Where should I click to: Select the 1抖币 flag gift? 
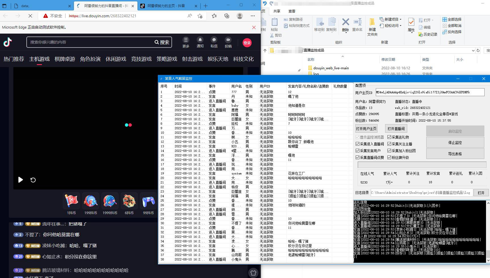point(71,201)
